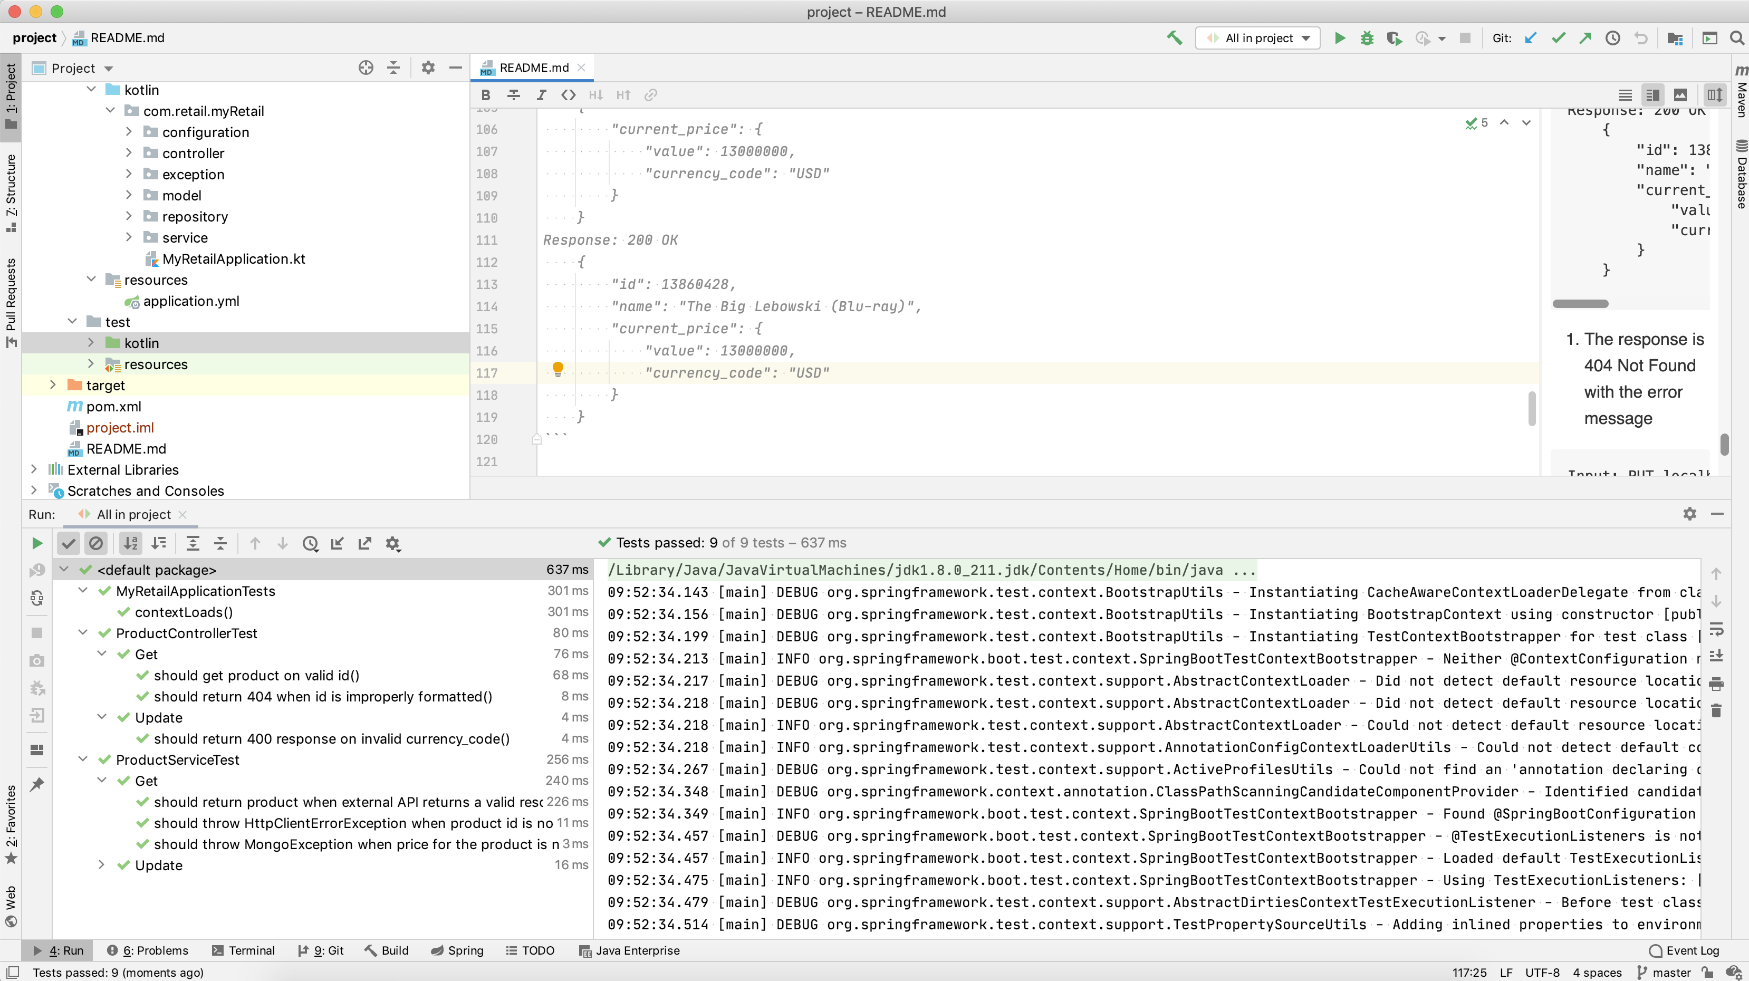Viewport: 1749px width, 981px height.
Task: Open the 'All in project' run configuration dropdown
Action: (x=1258, y=38)
